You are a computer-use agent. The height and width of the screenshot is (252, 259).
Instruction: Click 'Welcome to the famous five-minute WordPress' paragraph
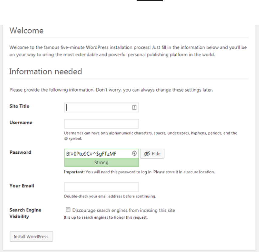click(x=128, y=51)
